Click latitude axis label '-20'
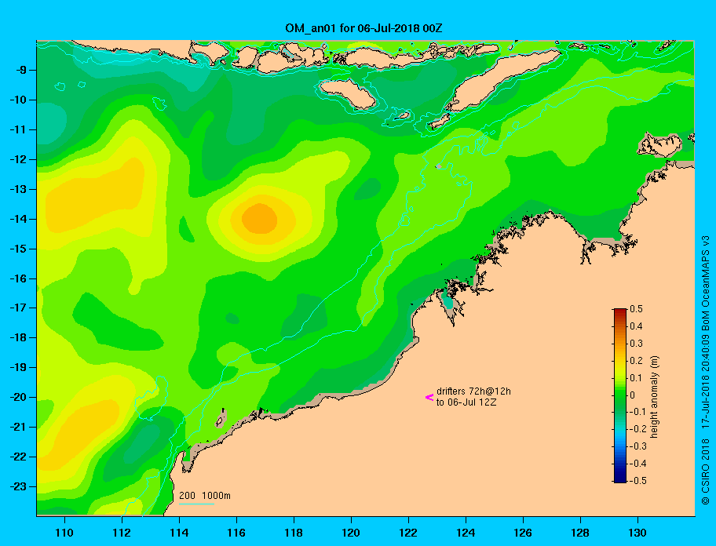 tap(19, 397)
